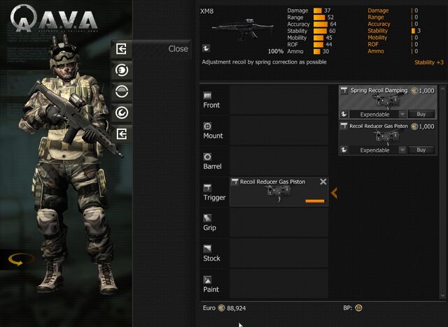Click the bottom exit arrow icon in sidebar
The height and width of the screenshot is (327, 448).
pos(122,133)
